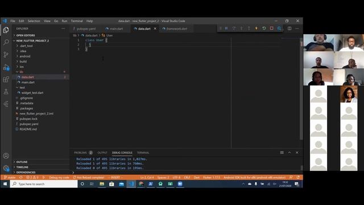Expand the OUTLINE section
The image size is (364, 205).
[40, 162]
